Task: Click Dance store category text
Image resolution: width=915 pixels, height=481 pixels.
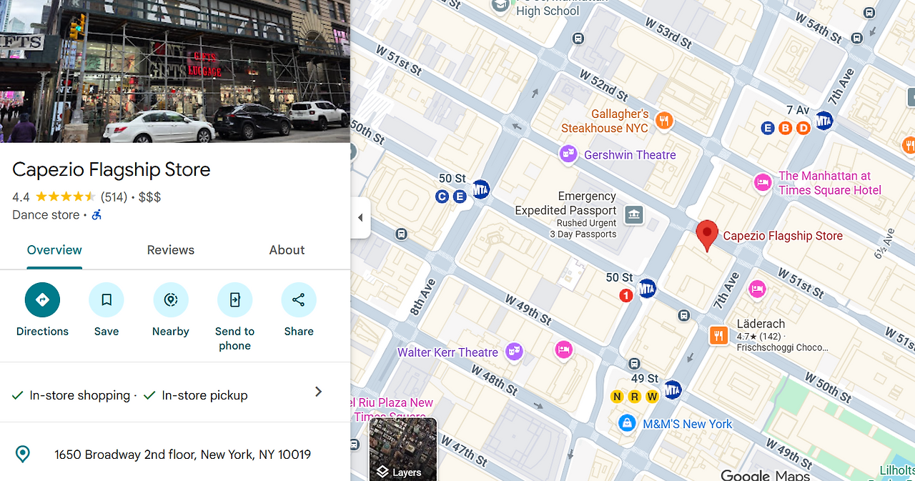Action: tap(46, 214)
